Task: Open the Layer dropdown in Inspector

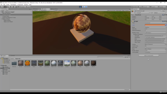Action: [x=160, y=13]
